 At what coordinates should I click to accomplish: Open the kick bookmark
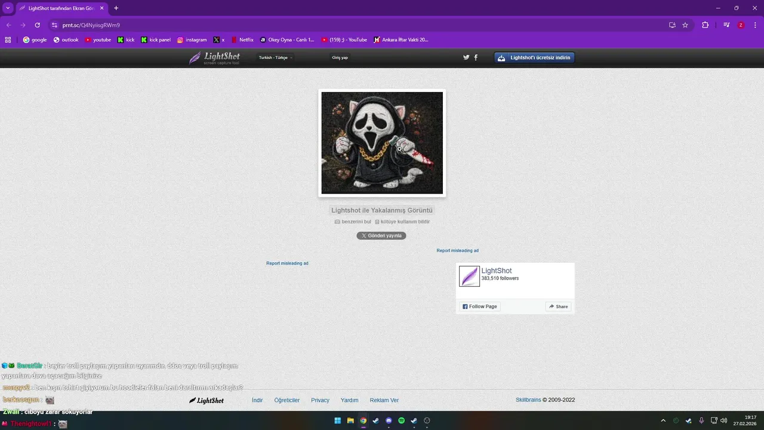click(x=126, y=40)
